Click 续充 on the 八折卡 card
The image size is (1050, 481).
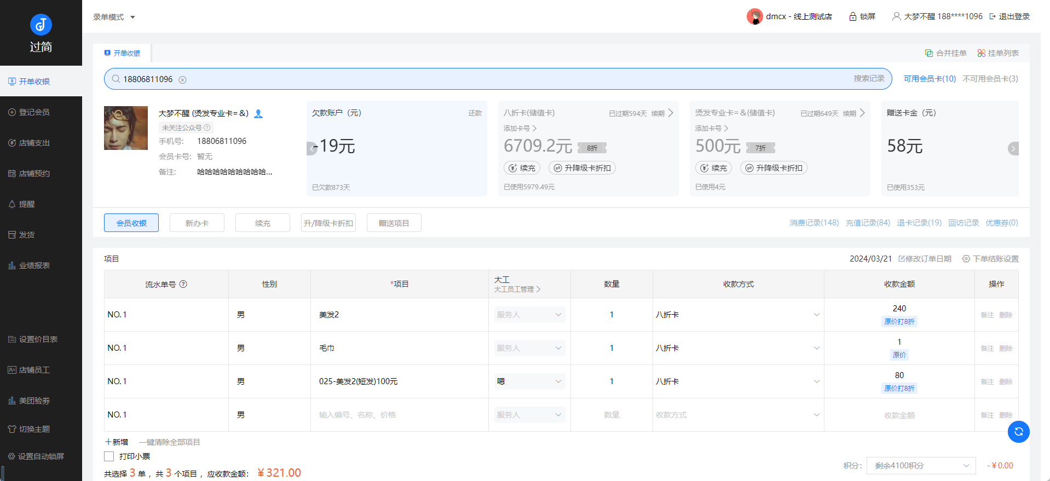522,168
